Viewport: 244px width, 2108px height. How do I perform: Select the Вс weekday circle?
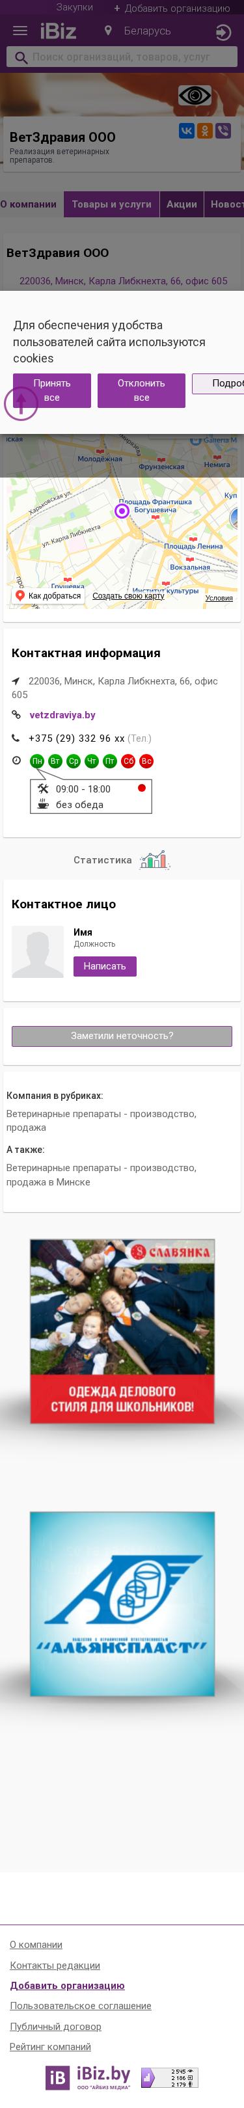click(146, 761)
